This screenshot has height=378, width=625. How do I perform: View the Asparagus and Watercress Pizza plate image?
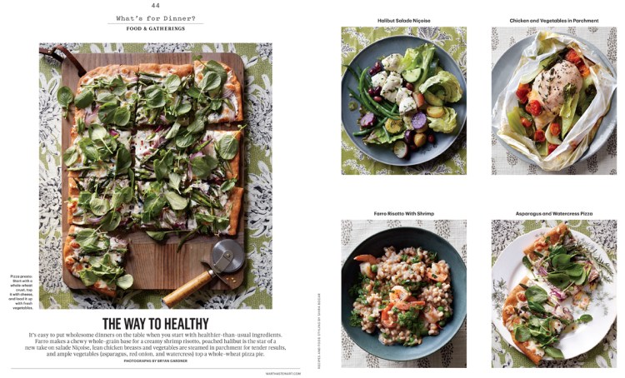click(554, 294)
